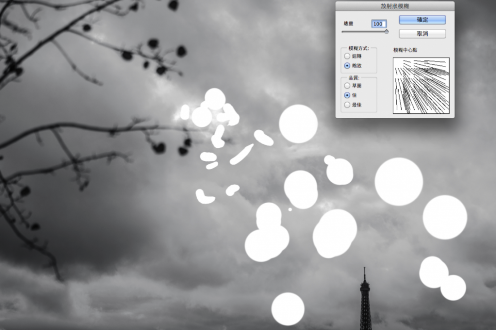This screenshot has height=330, width=496.
Task: Click the tiny white dot in canvas center
Action: click(290, 210)
